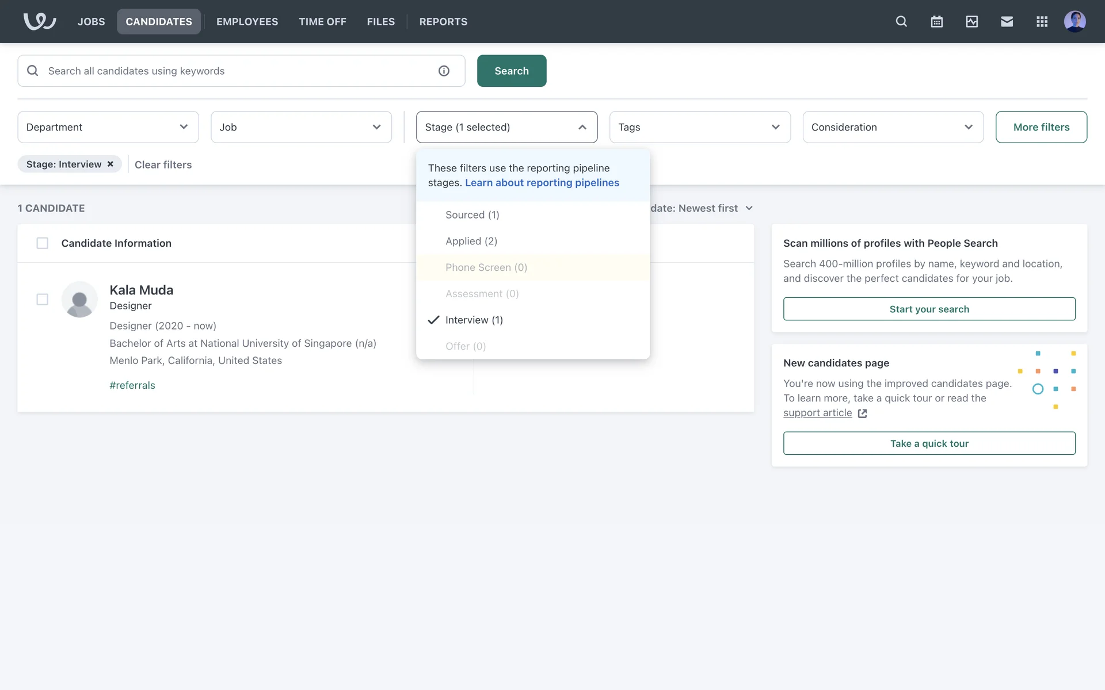1105x690 pixels.
Task: Select Applied (2) stage option
Action: coord(471,241)
